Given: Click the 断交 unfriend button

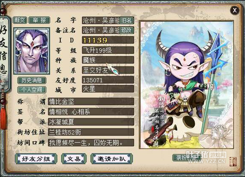Looking at the screenshot, I should tap(20, 20).
